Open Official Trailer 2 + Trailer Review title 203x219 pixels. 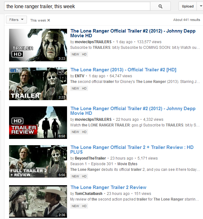[132, 150]
